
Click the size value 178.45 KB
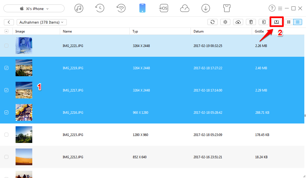[x=262, y=135]
